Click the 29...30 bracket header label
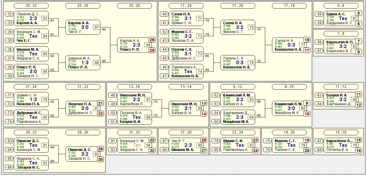The width and height of the screenshot is (367, 176). (83, 132)
